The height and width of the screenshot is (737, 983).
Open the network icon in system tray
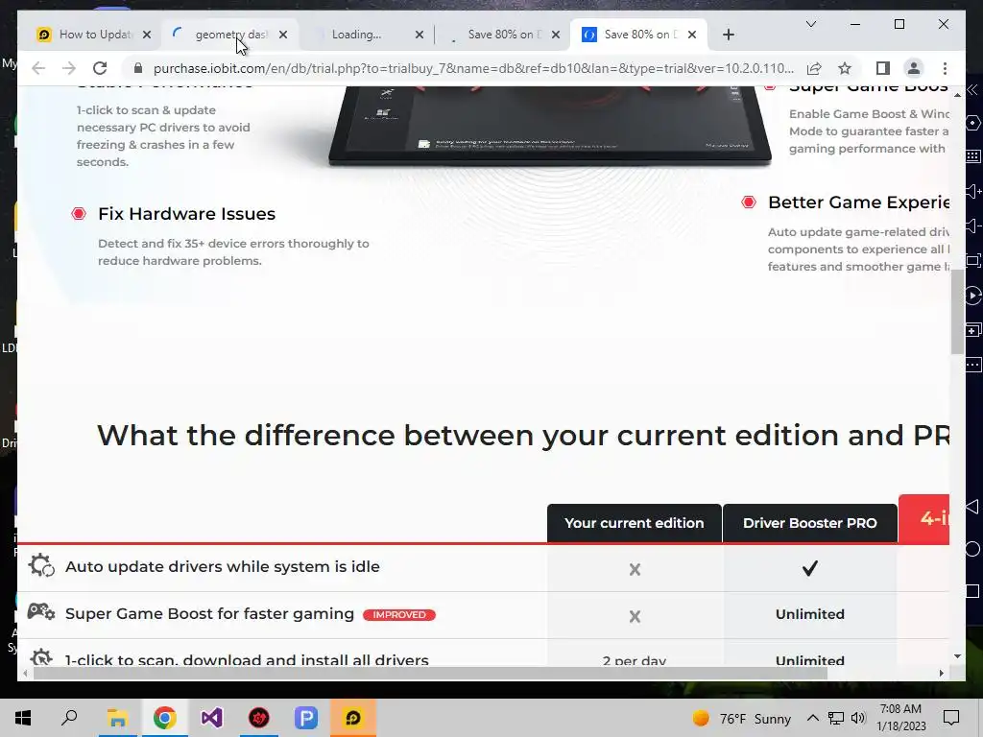pos(836,719)
